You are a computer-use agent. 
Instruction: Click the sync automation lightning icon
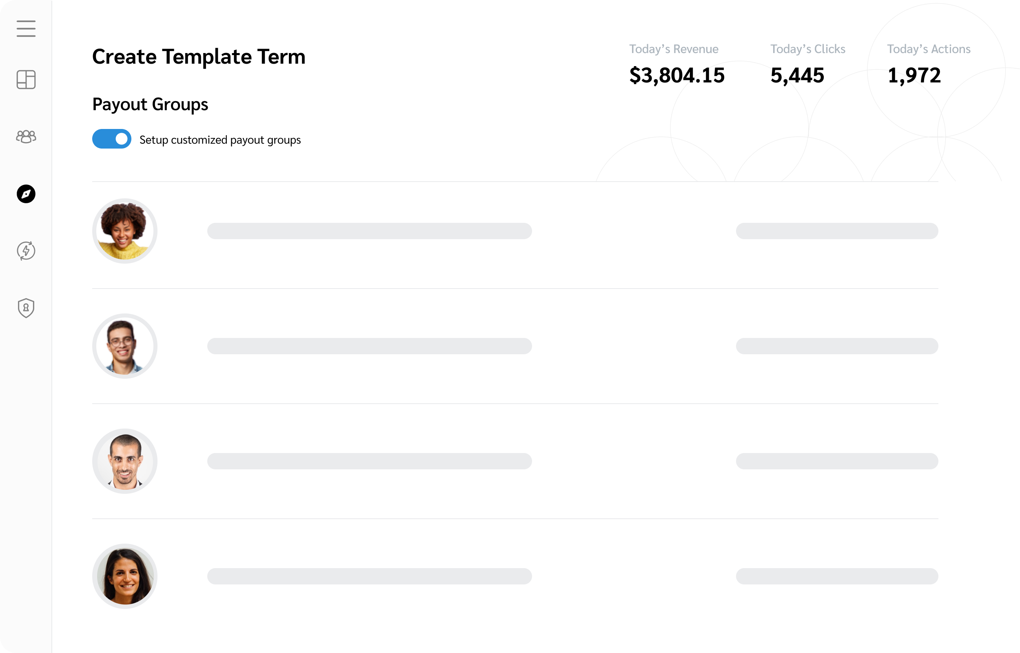pyautogui.click(x=26, y=251)
